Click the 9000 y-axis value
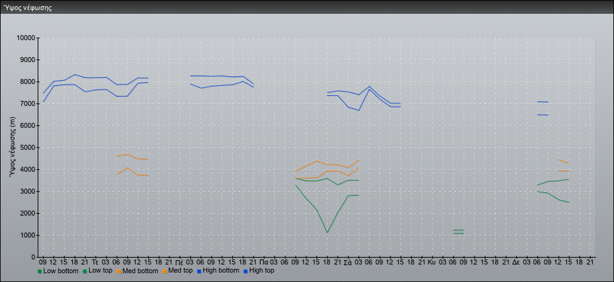Image resolution: width=614 pixels, height=282 pixels. click(28, 60)
